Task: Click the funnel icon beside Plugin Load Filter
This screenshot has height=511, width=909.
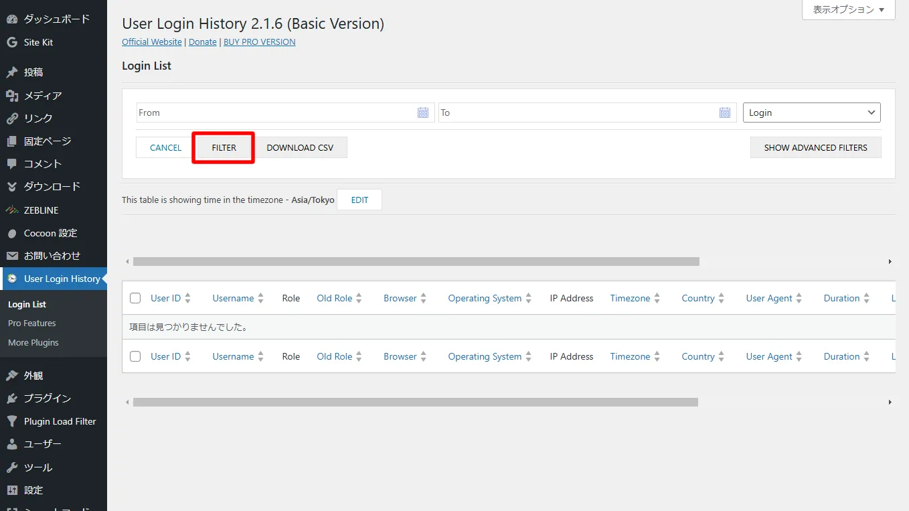Action: point(11,421)
